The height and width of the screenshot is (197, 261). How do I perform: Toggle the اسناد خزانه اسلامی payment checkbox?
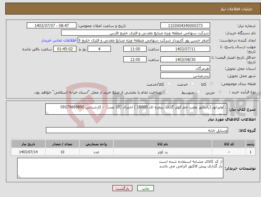click(166, 92)
